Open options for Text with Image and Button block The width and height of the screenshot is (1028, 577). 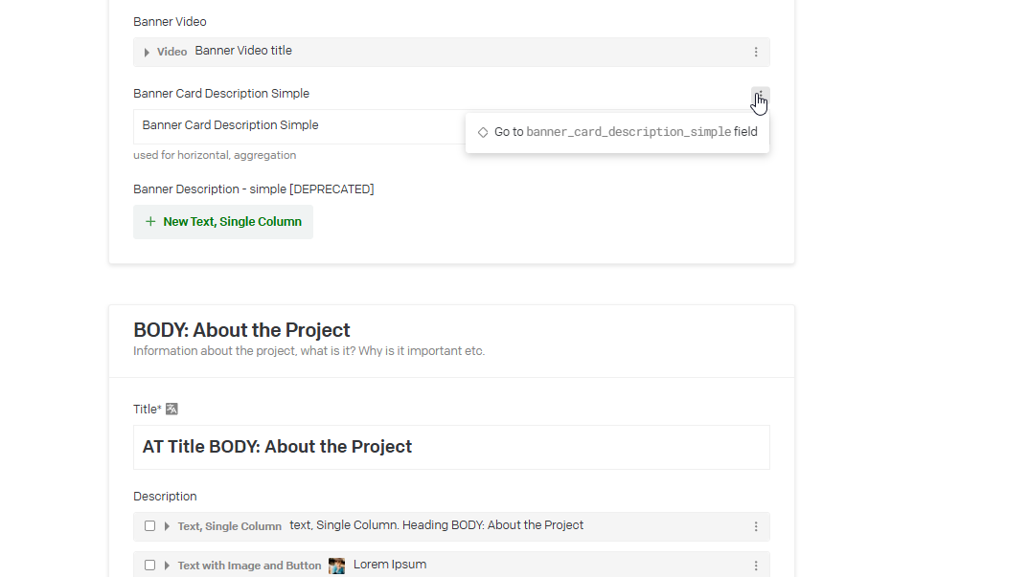pyautogui.click(x=756, y=566)
